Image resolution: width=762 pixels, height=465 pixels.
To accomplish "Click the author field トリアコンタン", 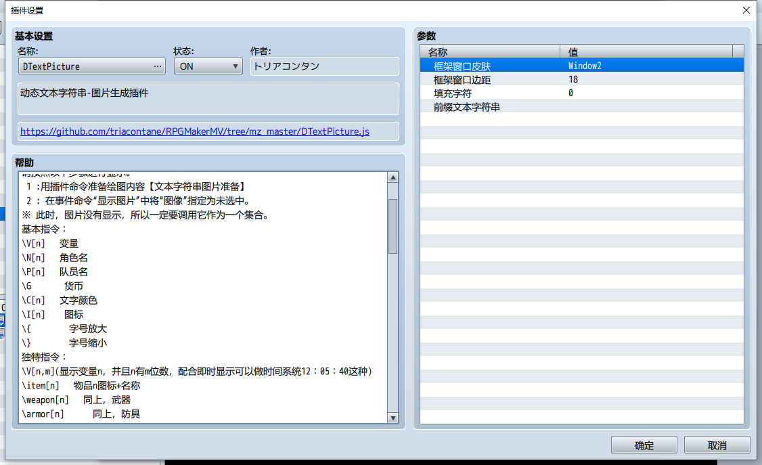I will (325, 66).
